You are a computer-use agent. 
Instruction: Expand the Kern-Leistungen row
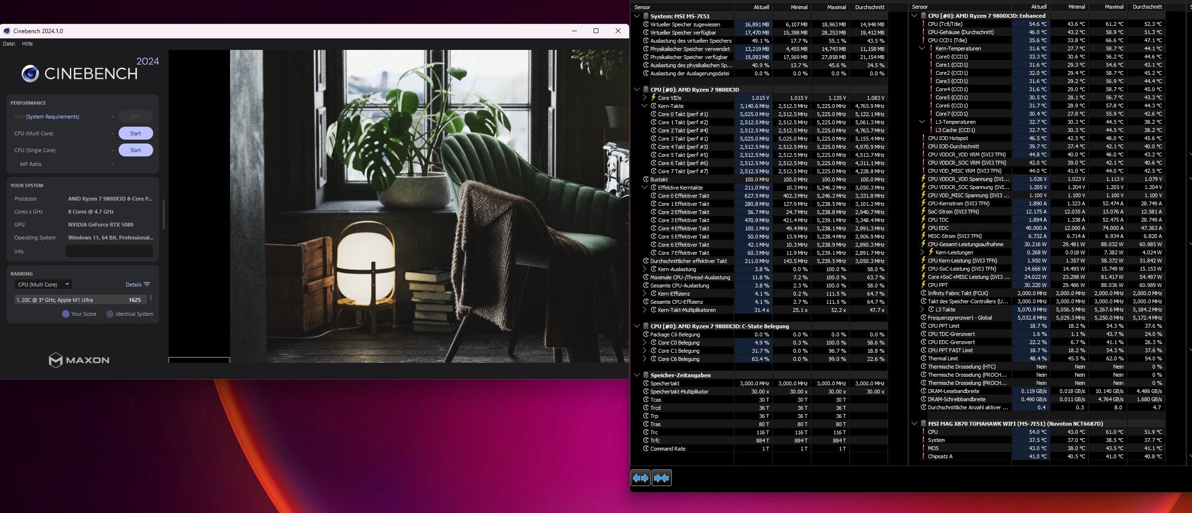pos(922,252)
